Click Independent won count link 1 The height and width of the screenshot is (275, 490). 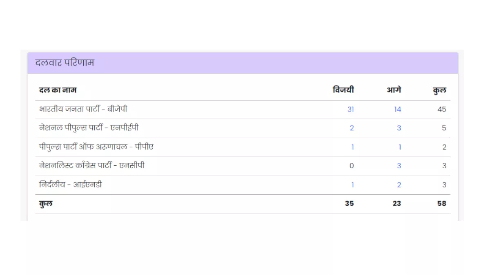coord(352,185)
